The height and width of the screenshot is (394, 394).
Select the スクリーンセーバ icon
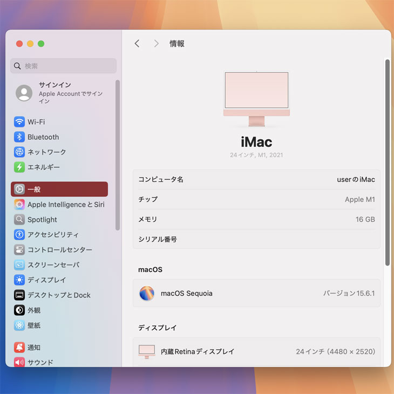tap(19, 264)
